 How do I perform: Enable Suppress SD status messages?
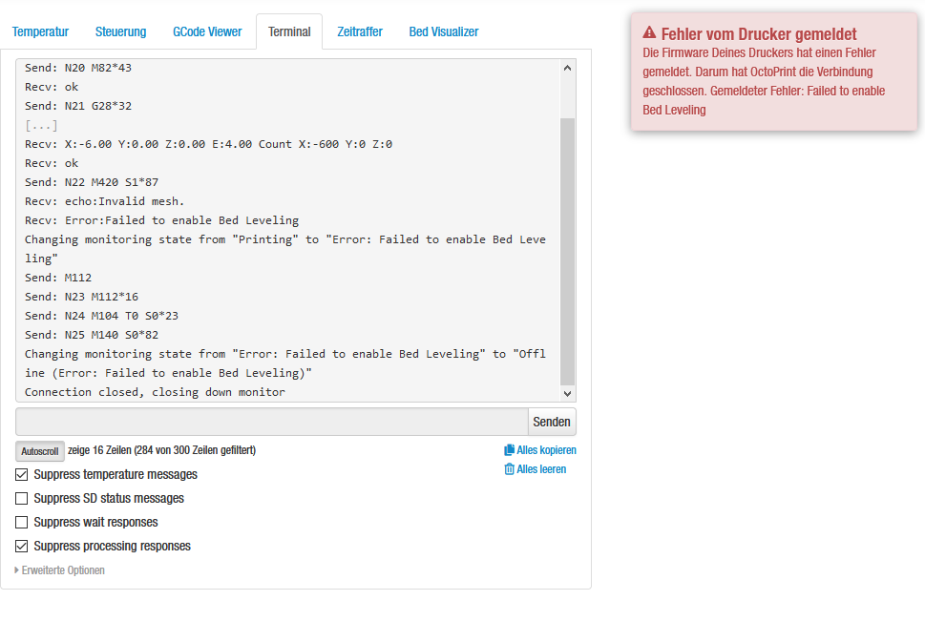(x=21, y=499)
